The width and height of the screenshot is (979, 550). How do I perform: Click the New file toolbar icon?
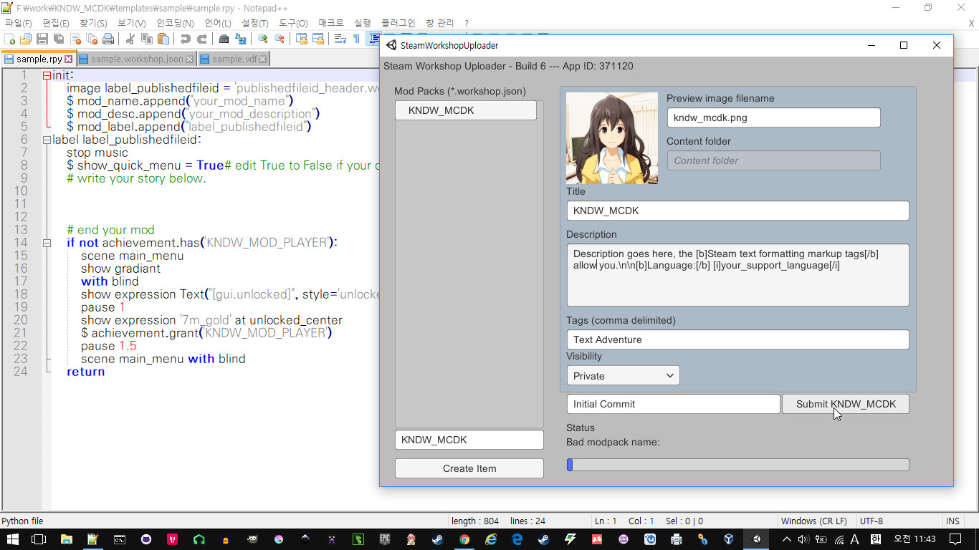10,39
